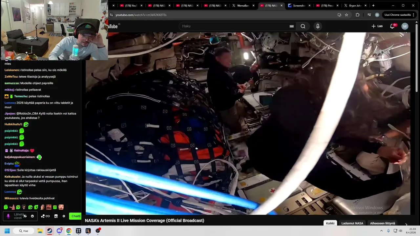This screenshot has width=420, height=236.
Task: Select the Kaikki filter chip
Action: 330,223
